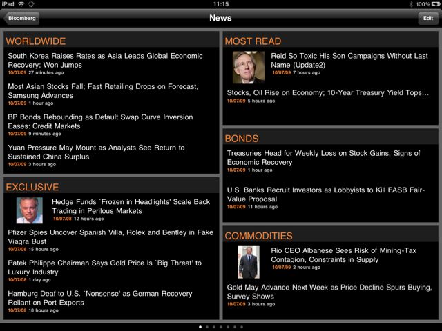Tap the '1 day ago' timestamp
Screen dimensions: 442x331
coord(40,280)
